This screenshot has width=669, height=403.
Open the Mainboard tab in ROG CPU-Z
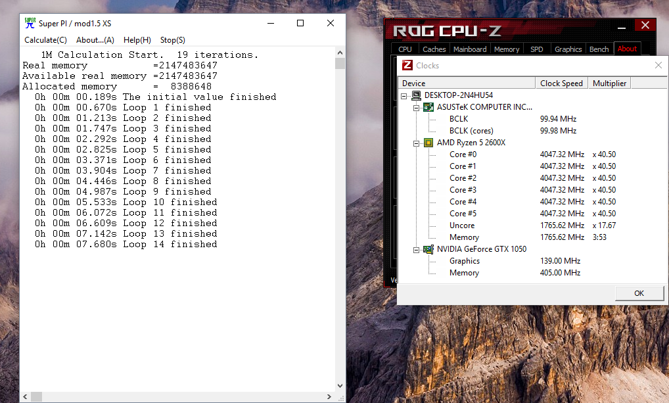click(x=470, y=49)
